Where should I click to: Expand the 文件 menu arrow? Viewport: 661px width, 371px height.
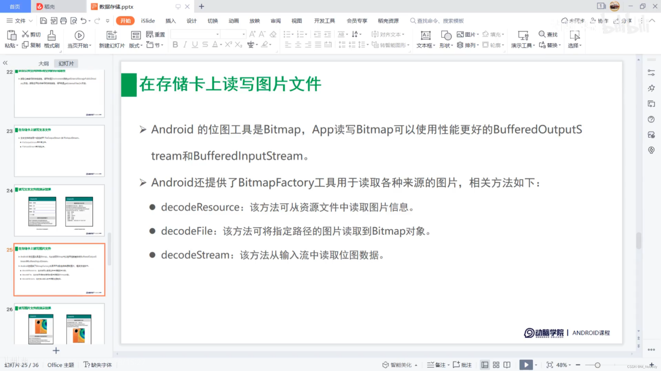click(x=31, y=21)
